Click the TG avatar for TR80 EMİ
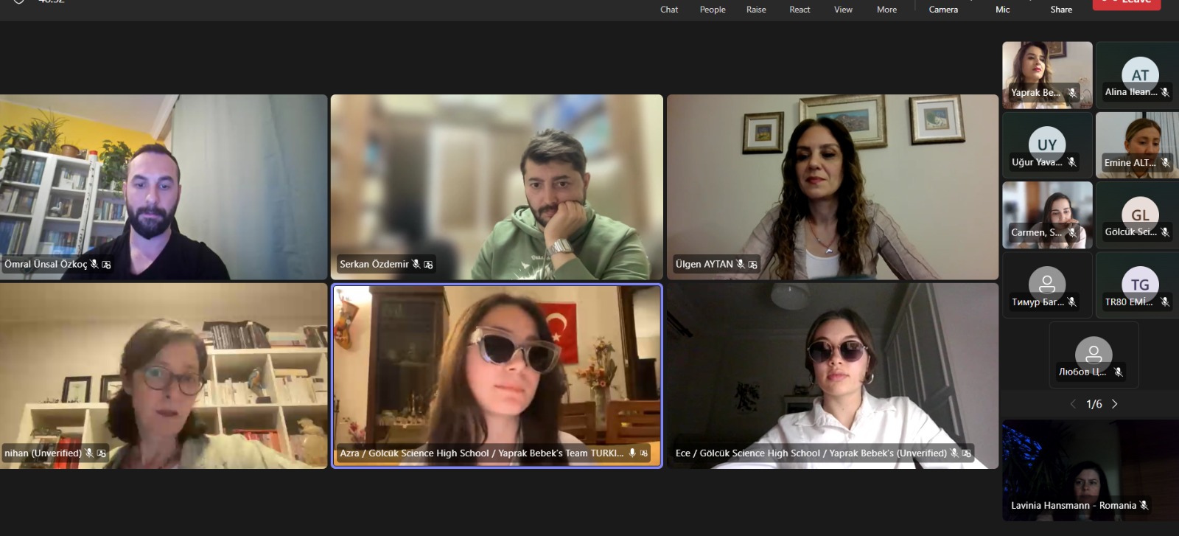Viewport: 1179px width, 536px height. [x=1140, y=284]
